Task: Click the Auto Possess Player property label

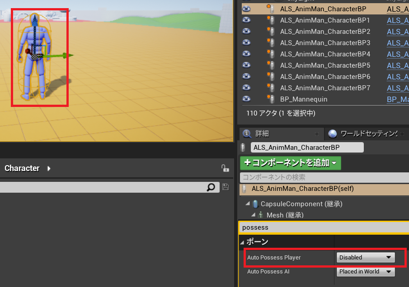Action: click(x=274, y=258)
